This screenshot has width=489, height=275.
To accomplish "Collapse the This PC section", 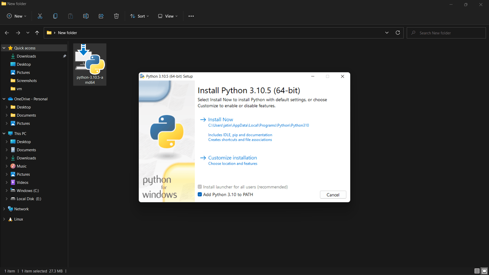I will point(4,134).
